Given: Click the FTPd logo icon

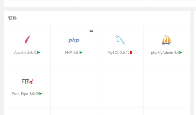Looking at the screenshot, I should pyautogui.click(x=27, y=81).
